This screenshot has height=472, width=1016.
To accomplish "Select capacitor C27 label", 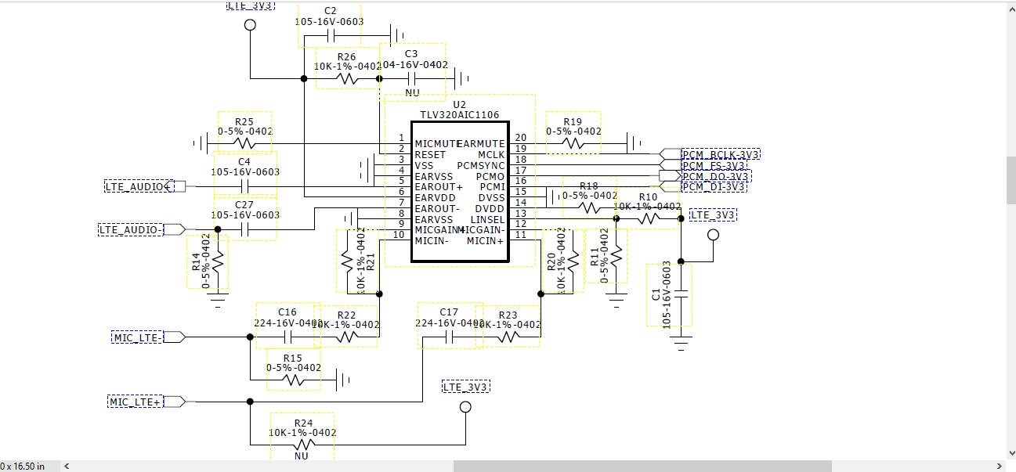I will coord(244,204).
